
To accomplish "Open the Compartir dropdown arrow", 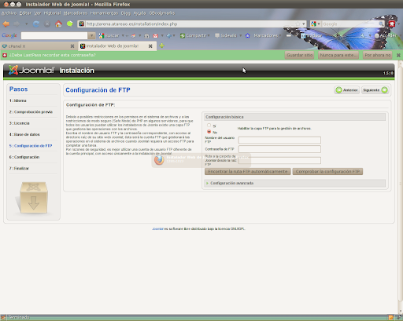I will (x=209, y=35).
